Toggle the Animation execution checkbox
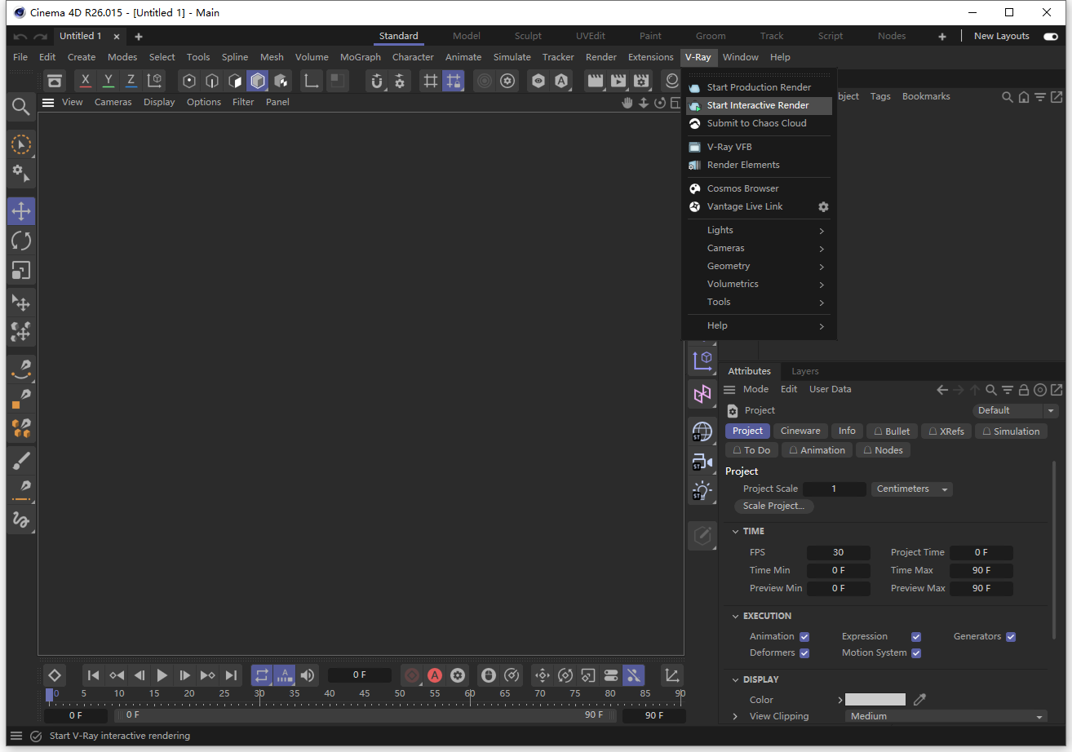The image size is (1072, 752). [x=804, y=637]
